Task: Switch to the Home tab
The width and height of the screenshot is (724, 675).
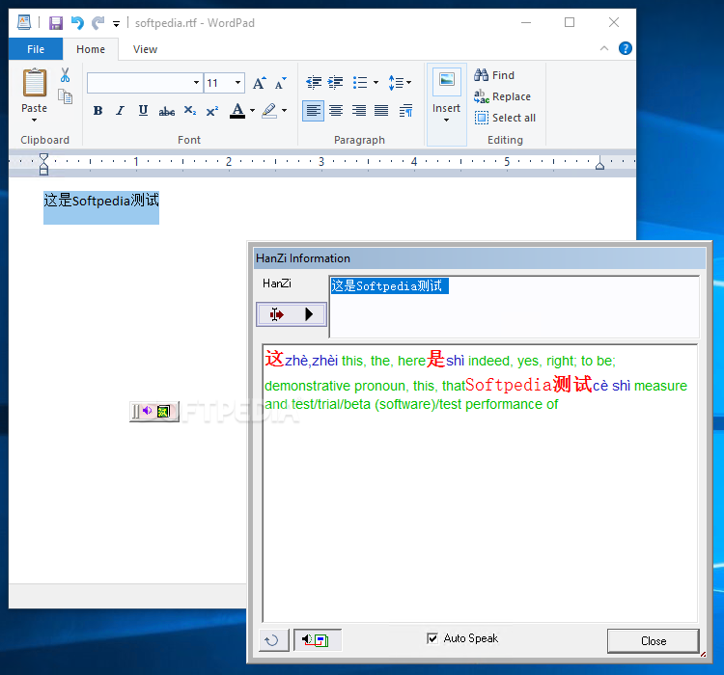Action: [91, 49]
